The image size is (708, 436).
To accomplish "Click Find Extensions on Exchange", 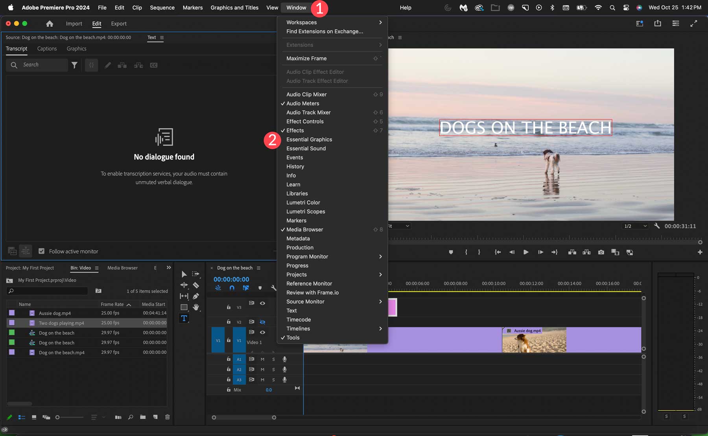I will [x=324, y=31].
